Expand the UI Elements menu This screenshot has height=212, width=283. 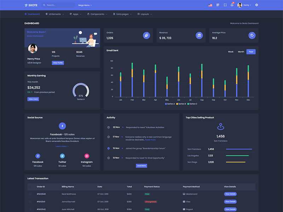click(54, 14)
